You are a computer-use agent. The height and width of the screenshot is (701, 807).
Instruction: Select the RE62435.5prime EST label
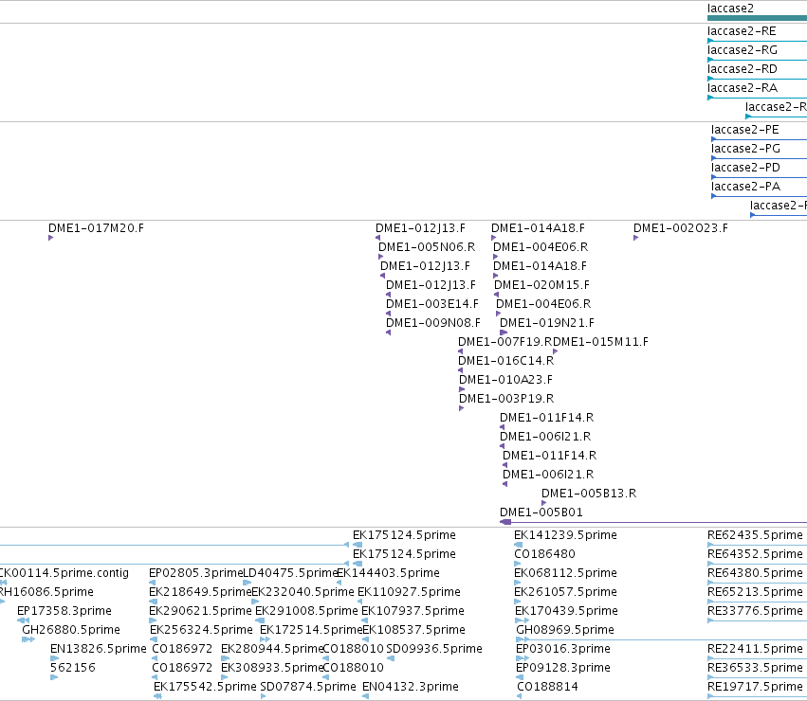[x=755, y=535]
